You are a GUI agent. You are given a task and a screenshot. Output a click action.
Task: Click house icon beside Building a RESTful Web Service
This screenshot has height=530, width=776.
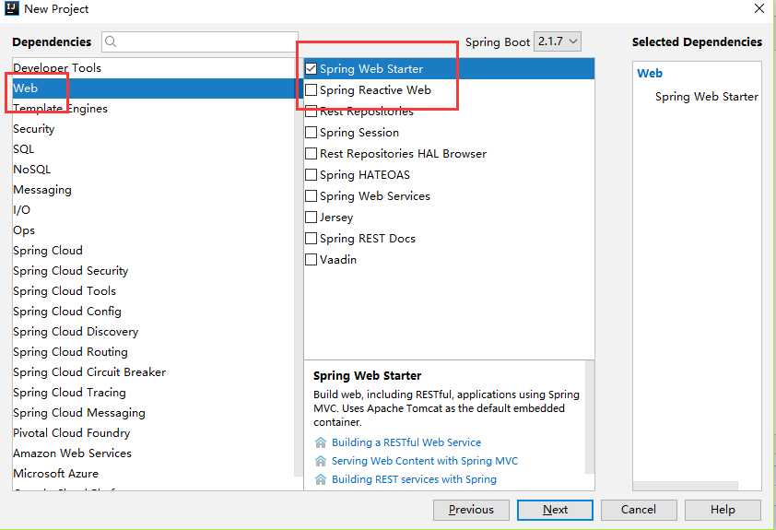(x=321, y=442)
